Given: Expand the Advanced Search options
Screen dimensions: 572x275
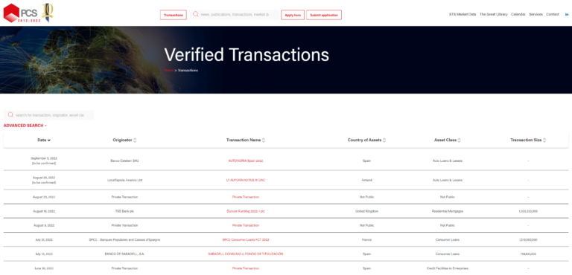Looking at the screenshot, I should click(x=25, y=126).
